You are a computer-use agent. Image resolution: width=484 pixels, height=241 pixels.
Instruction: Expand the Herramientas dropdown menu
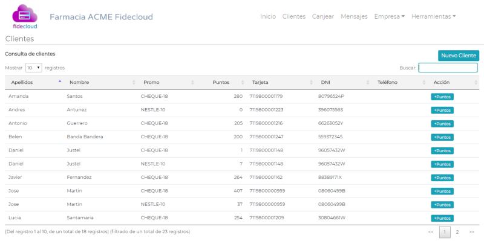434,17
